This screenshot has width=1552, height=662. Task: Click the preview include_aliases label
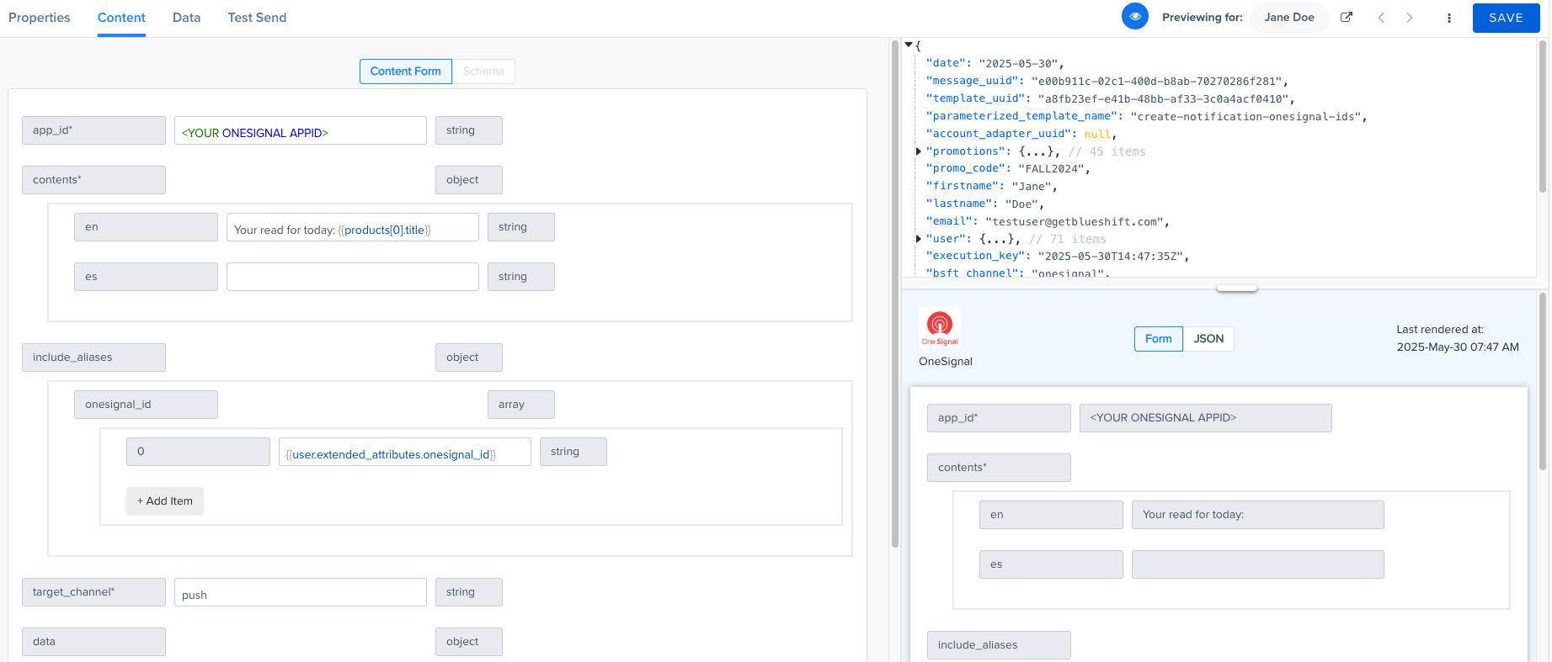pos(999,645)
